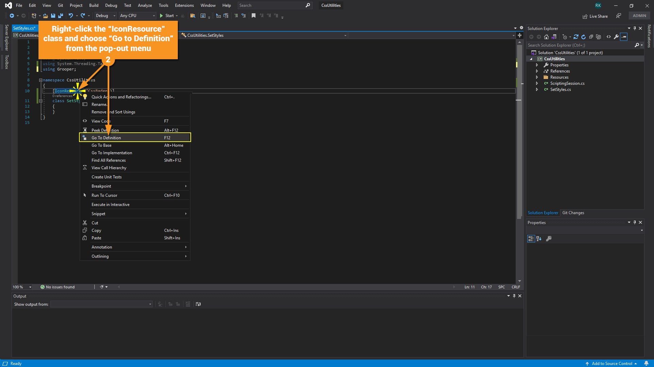Viewport: 654px width, 367px height.
Task: Toggle Show All Files in Solution Explorer
Action: [598, 37]
